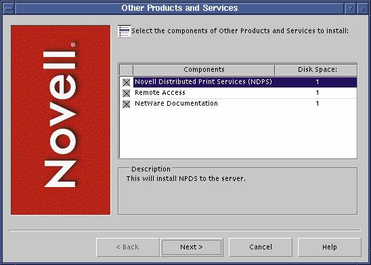
Task: Click disk space value for NDPS row
Action: point(318,82)
